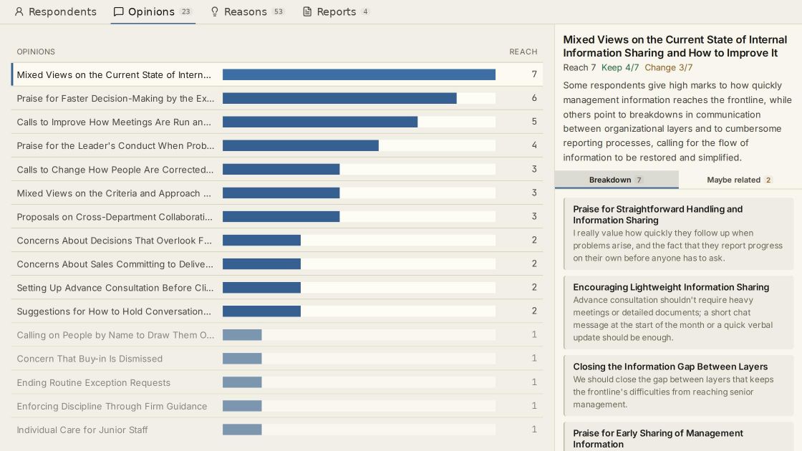
Task: Open 'Praise for Straightforward Handling' breakdown card
Action: [x=678, y=233]
